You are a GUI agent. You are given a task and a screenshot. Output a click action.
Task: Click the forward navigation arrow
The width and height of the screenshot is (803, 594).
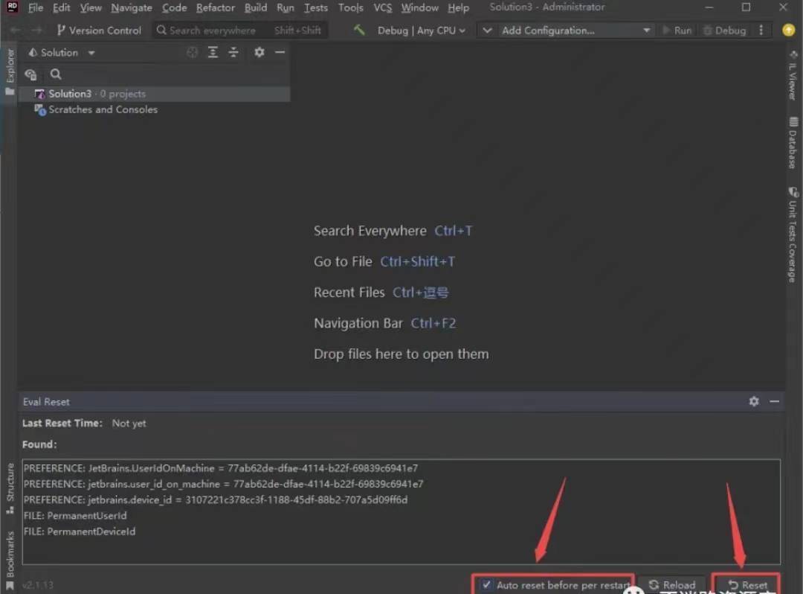[37, 31]
